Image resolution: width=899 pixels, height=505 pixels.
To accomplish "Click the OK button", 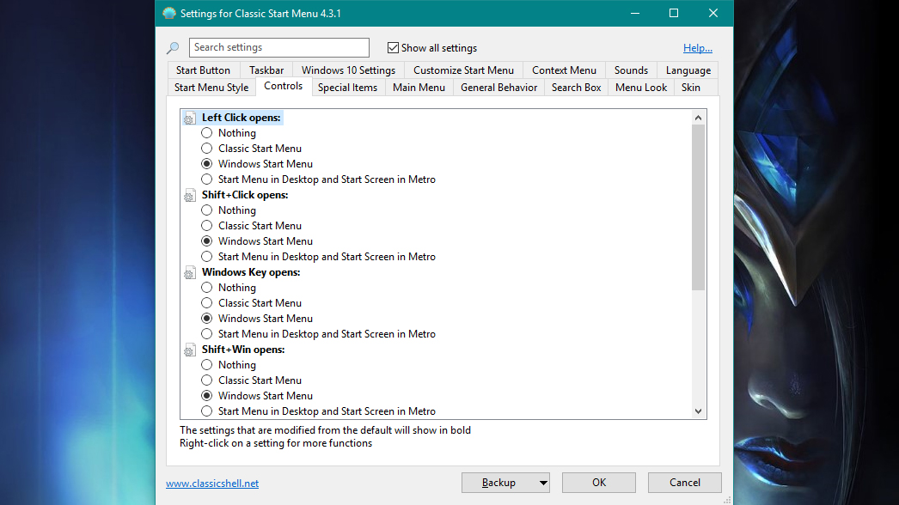I will 598,483.
